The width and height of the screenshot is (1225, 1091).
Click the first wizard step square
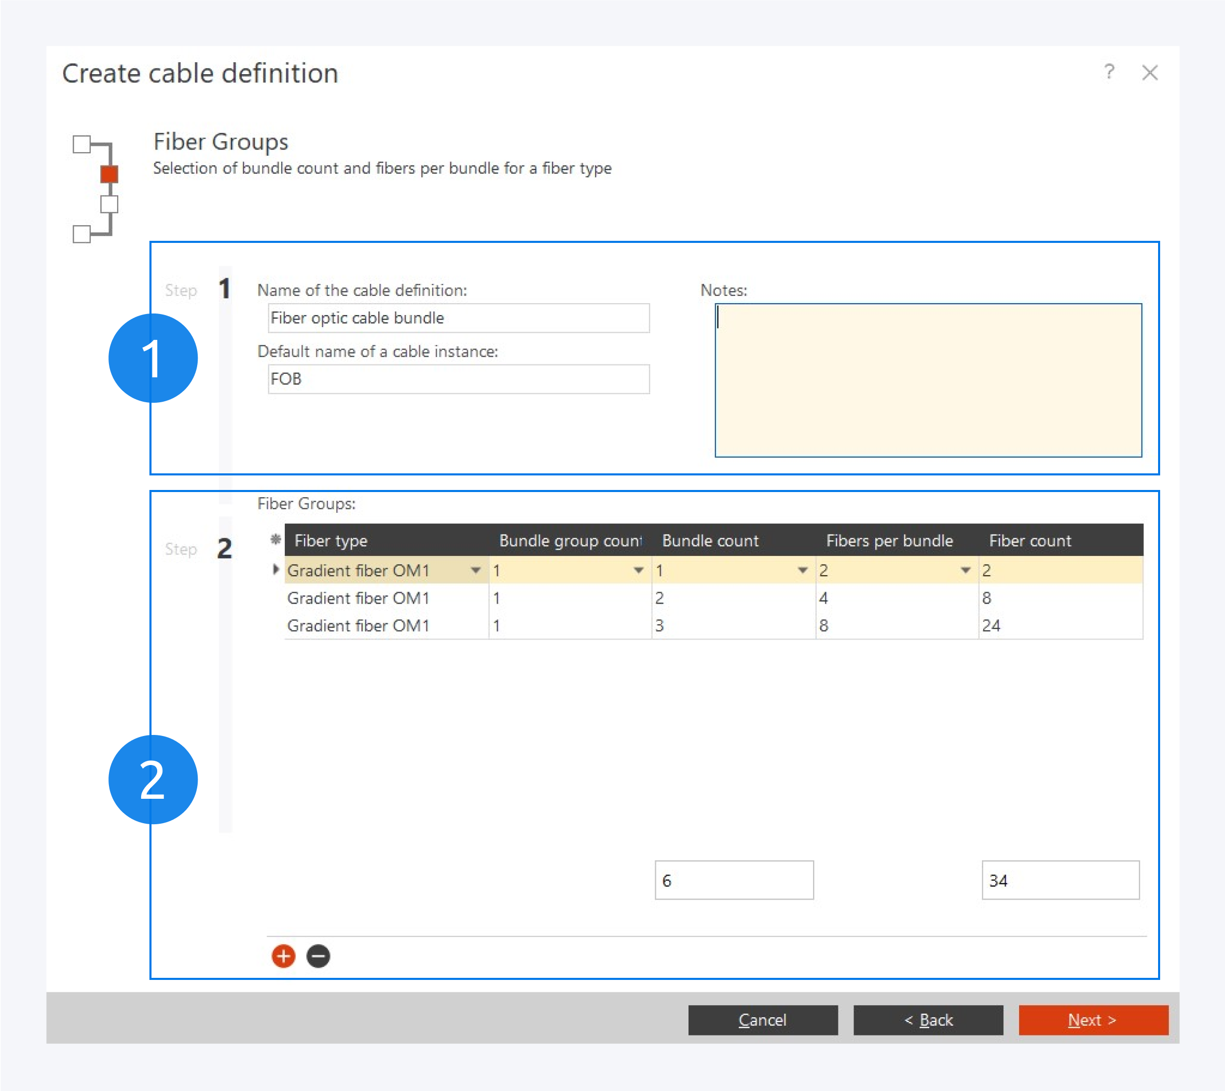[x=81, y=144]
